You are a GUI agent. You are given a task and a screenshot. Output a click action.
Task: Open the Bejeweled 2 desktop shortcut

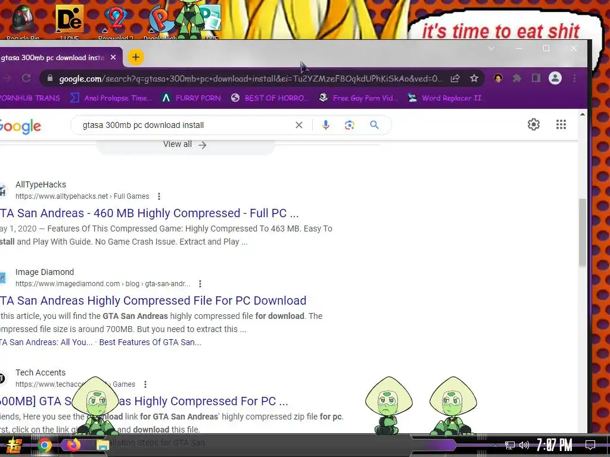116,21
